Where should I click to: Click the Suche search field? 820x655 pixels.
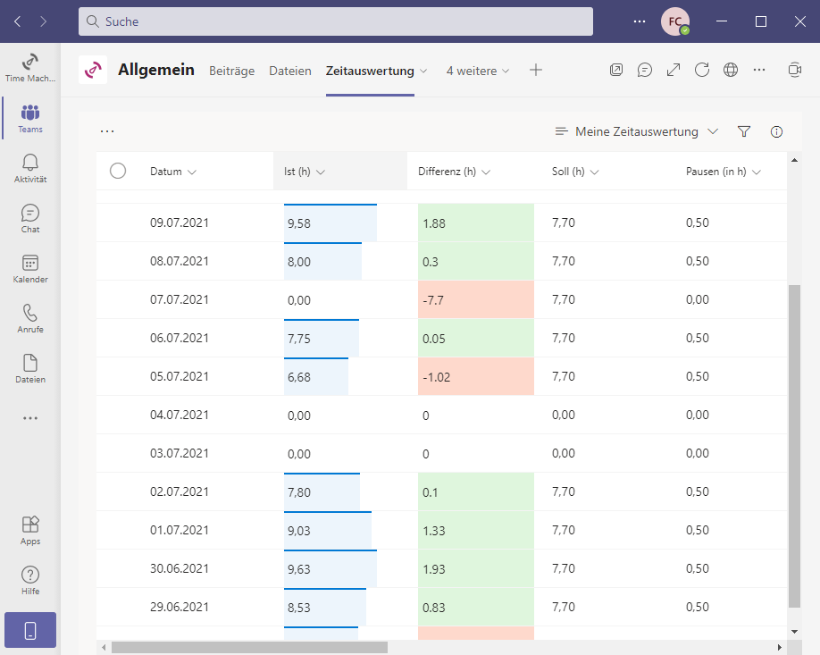pyautogui.click(x=336, y=21)
